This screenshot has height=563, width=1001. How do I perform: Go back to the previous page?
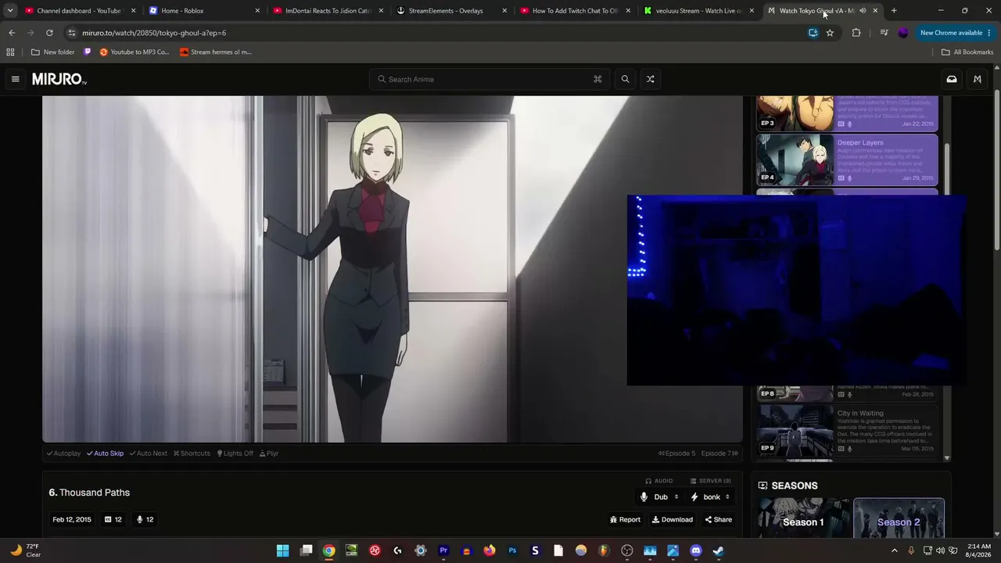coord(12,33)
